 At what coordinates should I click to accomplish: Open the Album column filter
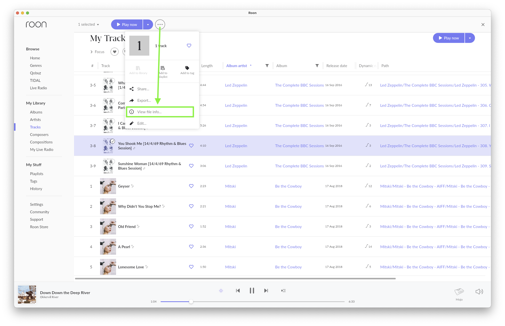click(x=317, y=66)
